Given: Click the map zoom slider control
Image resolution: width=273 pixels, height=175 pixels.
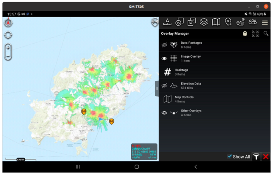Looking at the screenshot, I should click(8, 51).
